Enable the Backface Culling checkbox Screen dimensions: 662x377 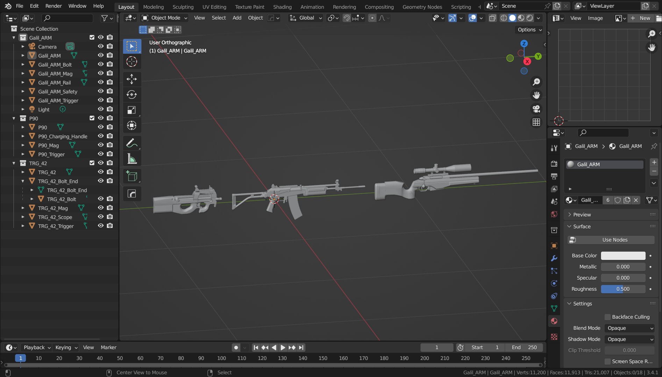coord(608,317)
